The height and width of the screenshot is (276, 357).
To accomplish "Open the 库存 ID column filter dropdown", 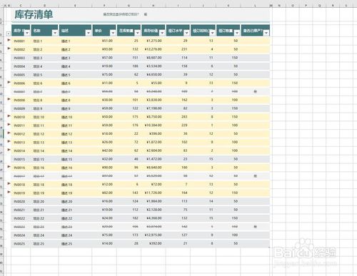I will tap(27, 33).
